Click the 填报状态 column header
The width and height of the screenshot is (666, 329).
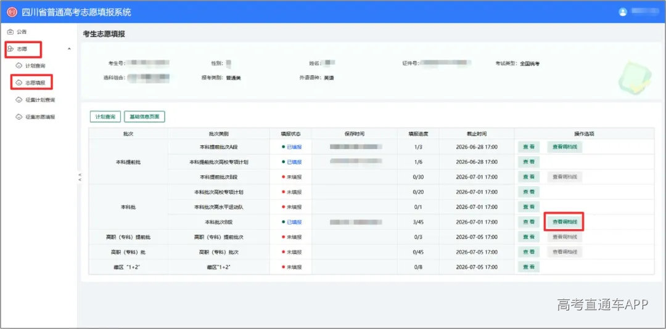(290, 134)
